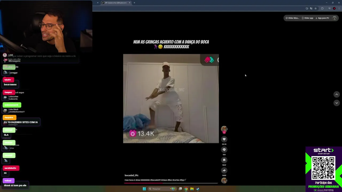Open the #live hashtag
Image resolution: width=342 pixels, height=192 pixels.
pos(170,180)
